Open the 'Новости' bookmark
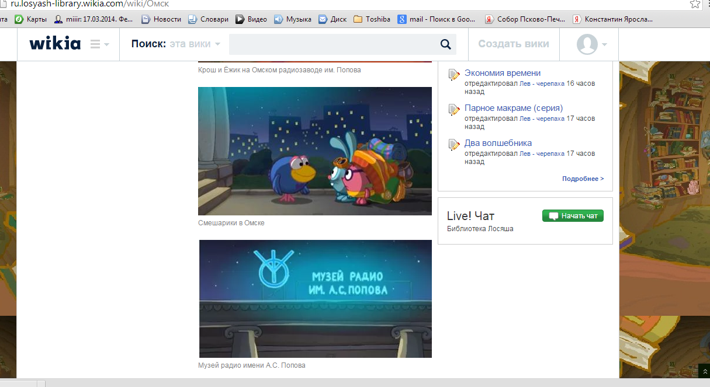The image size is (710, 387). pos(161,19)
